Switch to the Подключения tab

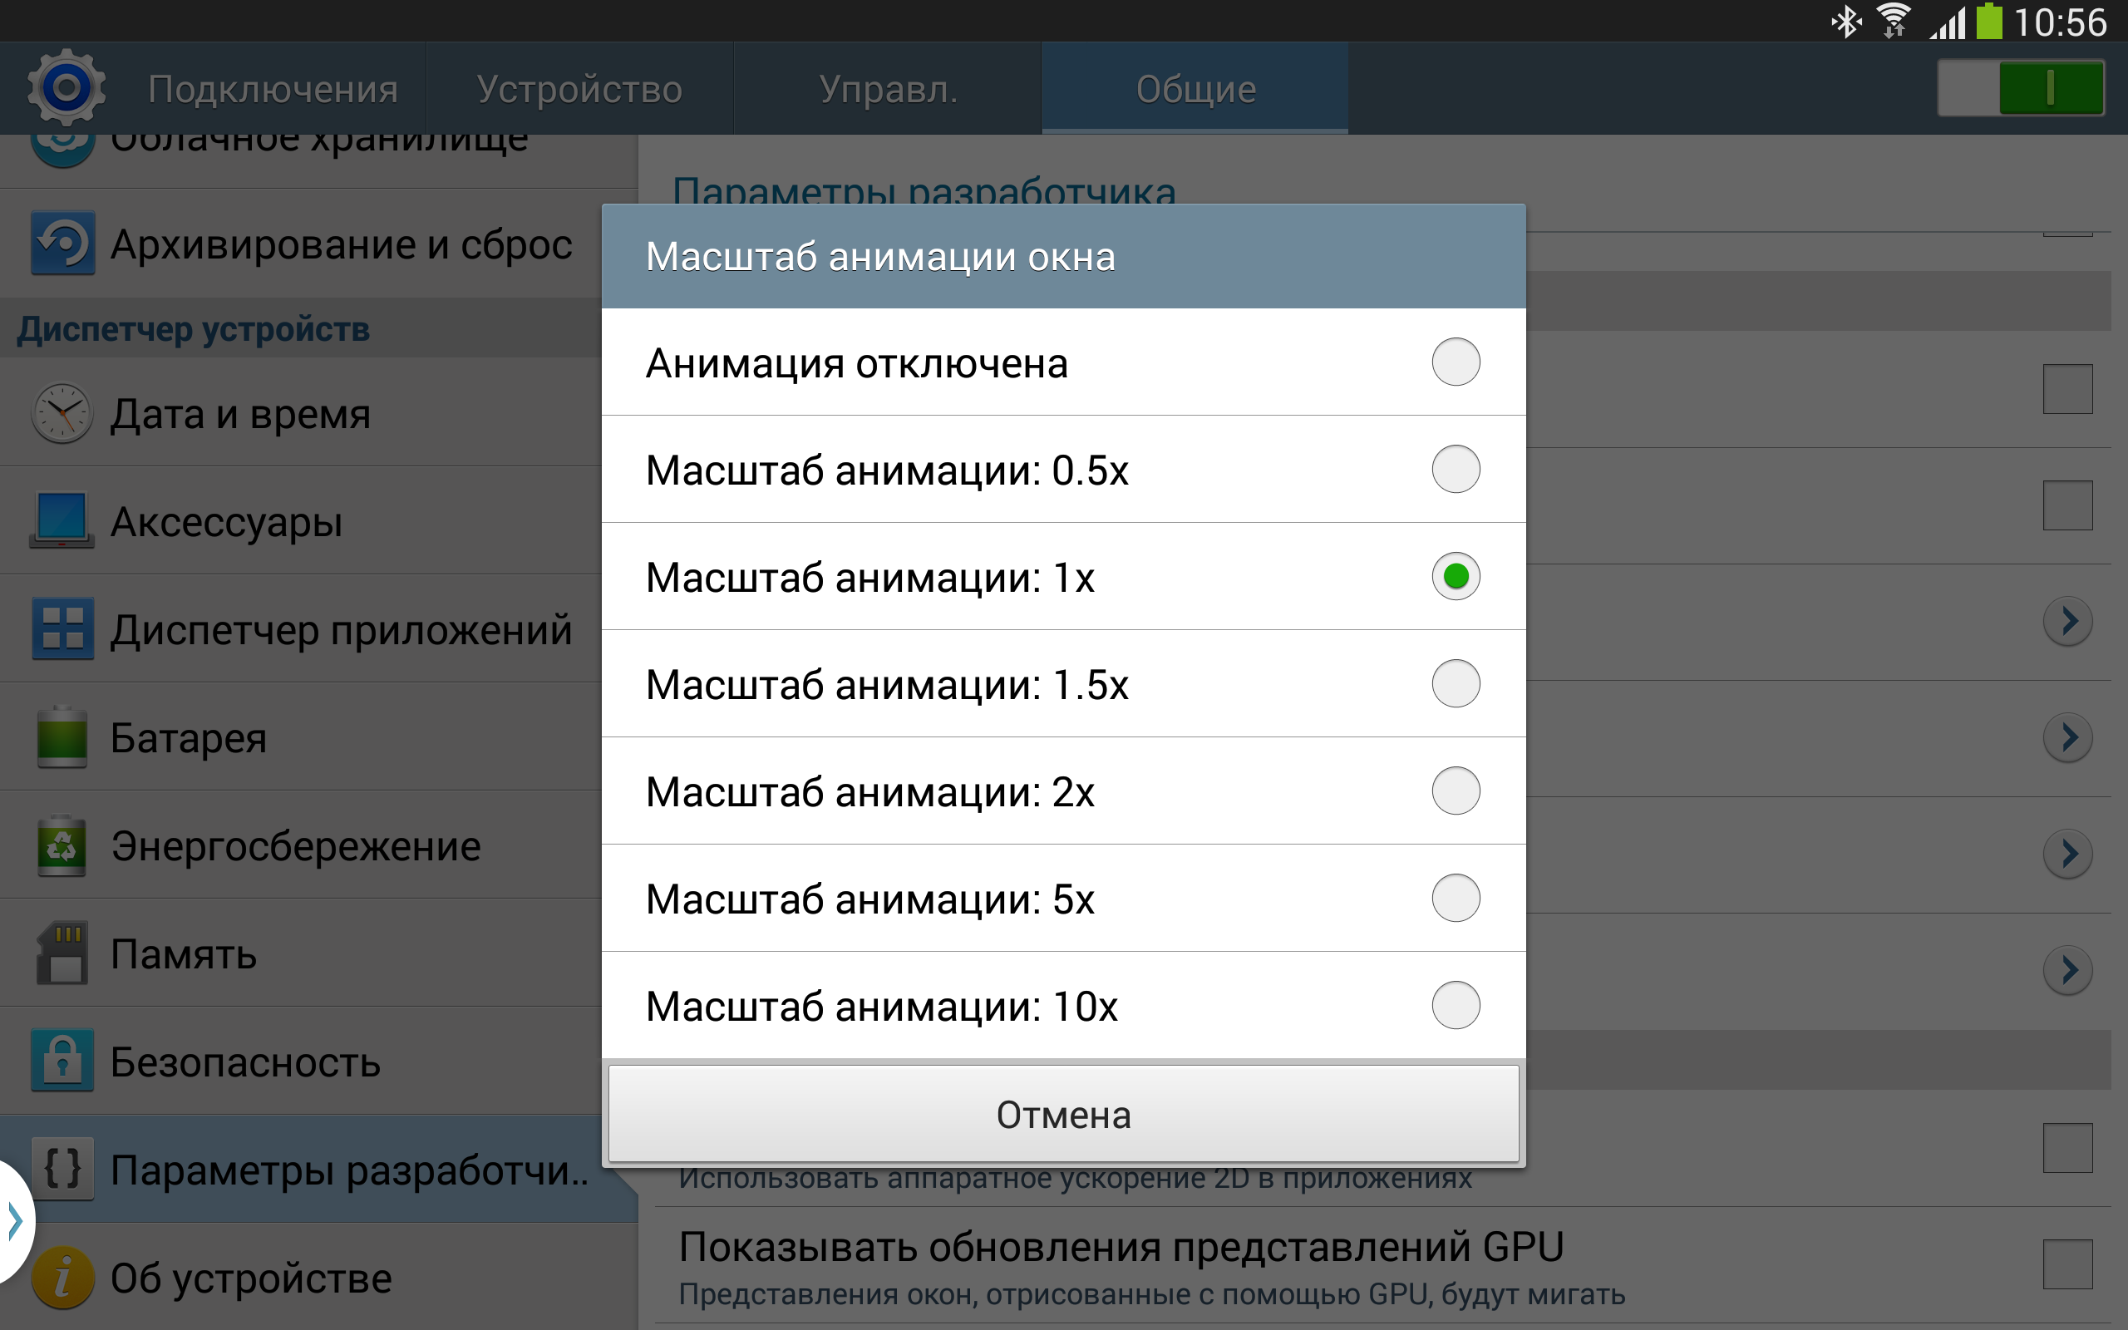[x=273, y=89]
